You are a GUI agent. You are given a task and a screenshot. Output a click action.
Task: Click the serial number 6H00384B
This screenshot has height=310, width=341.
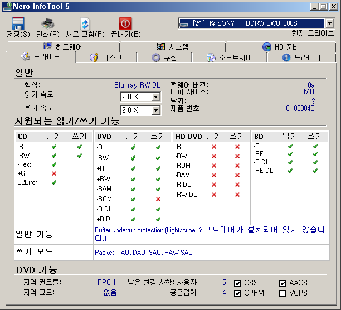pos(300,108)
